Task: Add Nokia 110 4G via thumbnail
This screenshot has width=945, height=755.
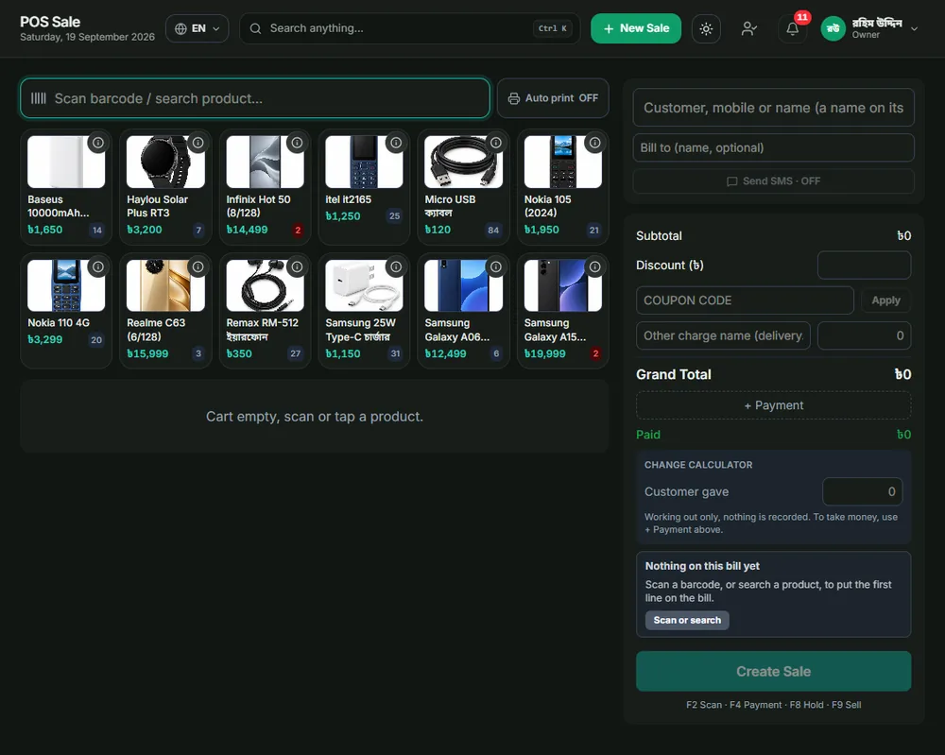Action: pos(66,285)
